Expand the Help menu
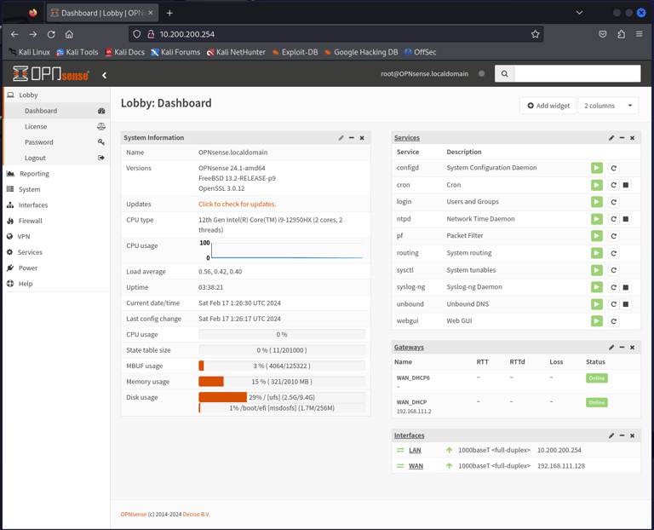This screenshot has width=654, height=530. [x=56, y=284]
